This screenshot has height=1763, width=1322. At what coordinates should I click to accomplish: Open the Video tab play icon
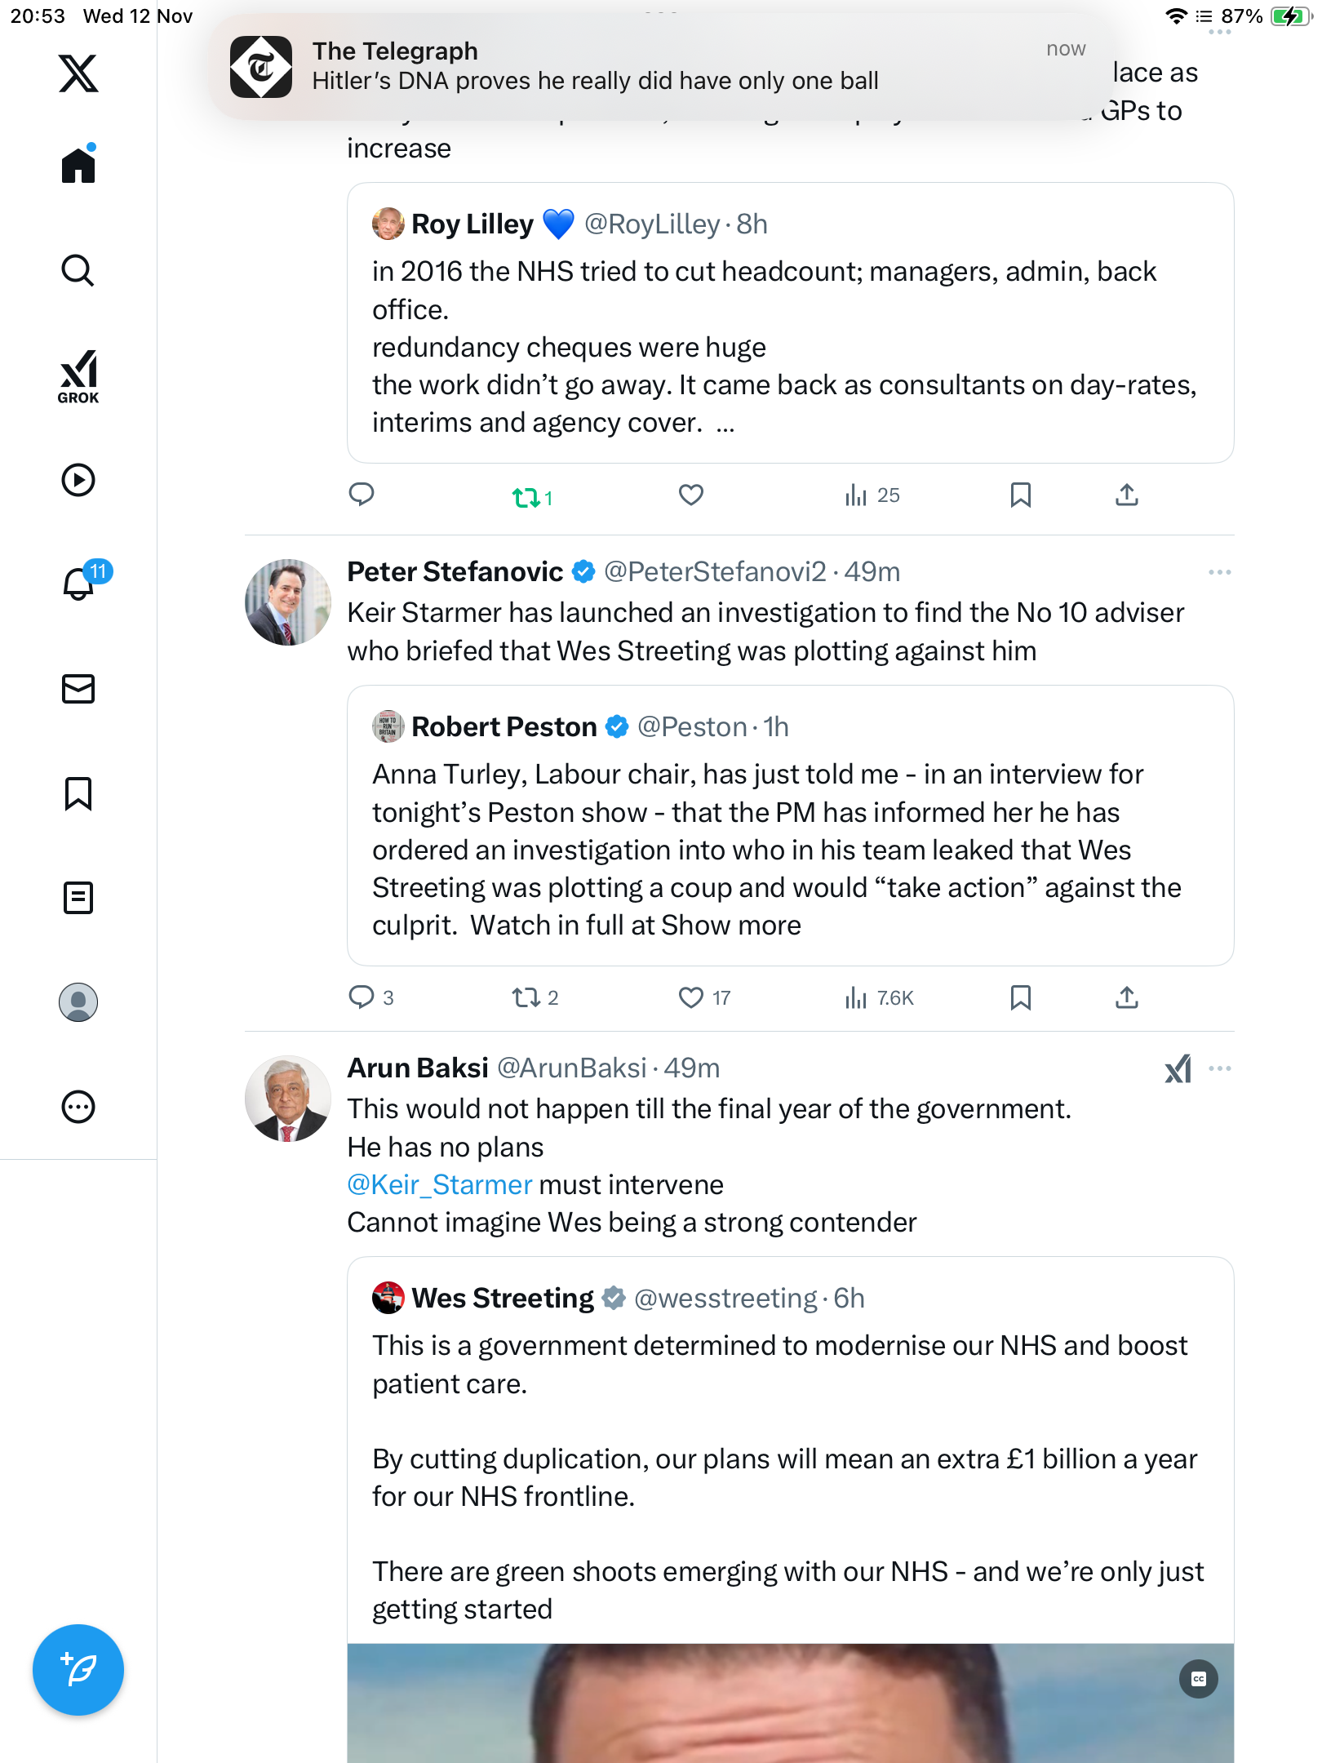78,480
